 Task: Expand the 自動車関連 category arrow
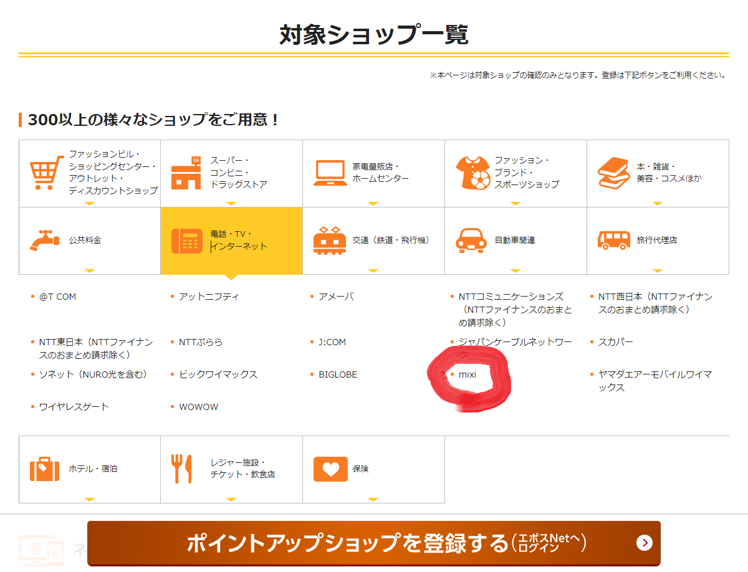coord(515,271)
